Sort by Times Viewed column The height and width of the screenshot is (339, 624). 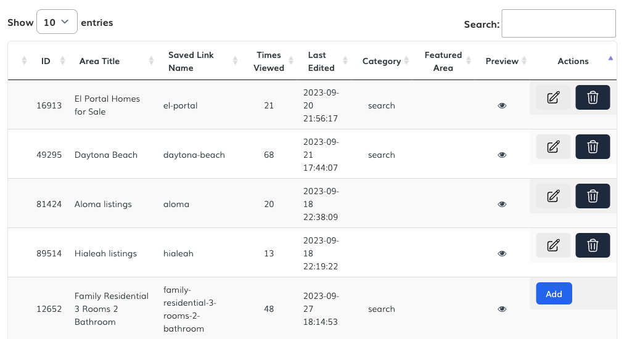[x=269, y=61]
